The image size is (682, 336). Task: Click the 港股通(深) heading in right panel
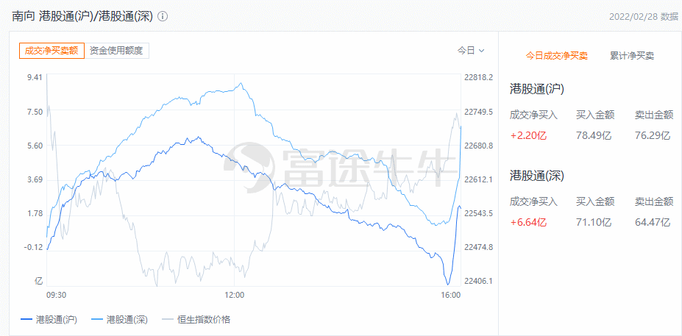point(537,176)
